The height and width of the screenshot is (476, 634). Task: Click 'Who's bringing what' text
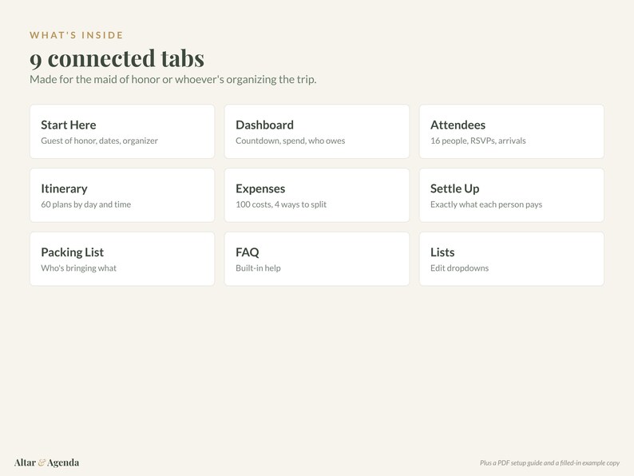pyautogui.click(x=78, y=268)
